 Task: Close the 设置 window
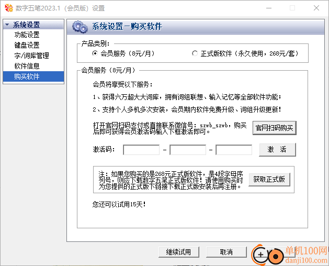[x=316, y=8]
